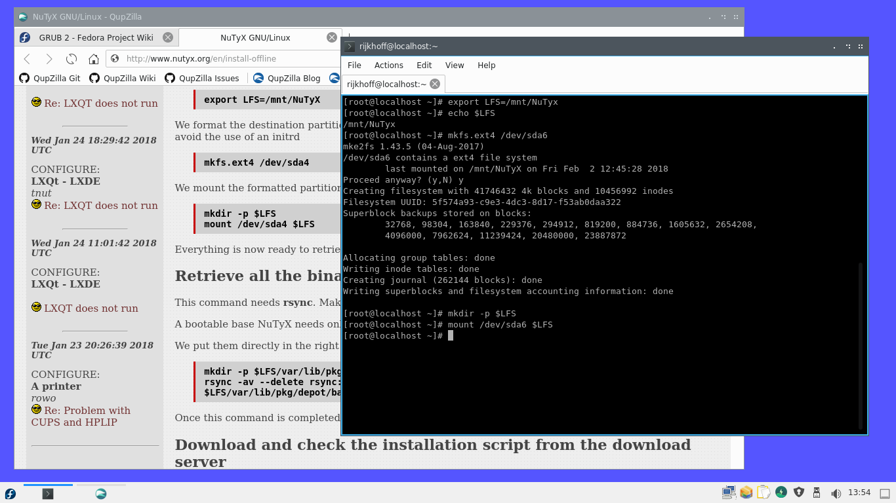Click the Fedora favicon on GRUB 2 tab
The width and height of the screenshot is (896, 503).
pos(25,37)
